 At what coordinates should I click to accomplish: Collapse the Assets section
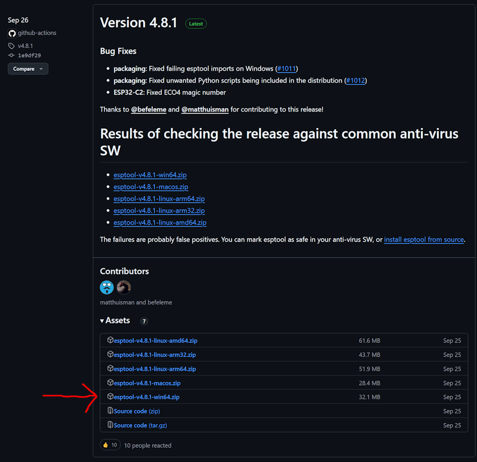[x=115, y=320]
